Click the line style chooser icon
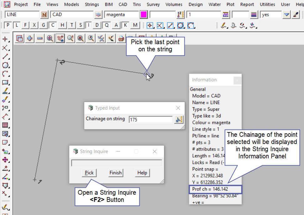Image resolution: width=304 pixels, height=215 pixels. click(226, 15)
